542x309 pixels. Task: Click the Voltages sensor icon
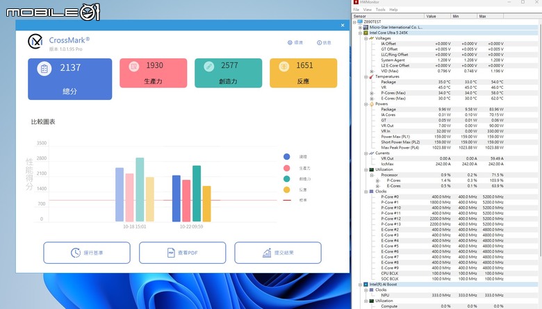(372, 38)
